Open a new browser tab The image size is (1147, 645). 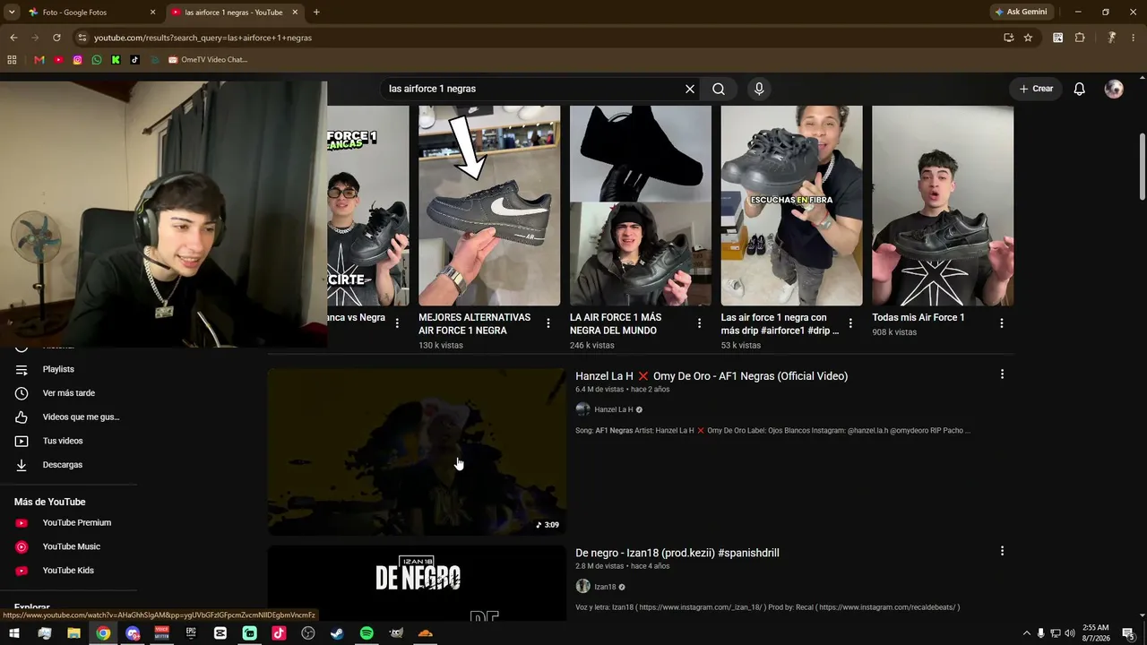(316, 13)
